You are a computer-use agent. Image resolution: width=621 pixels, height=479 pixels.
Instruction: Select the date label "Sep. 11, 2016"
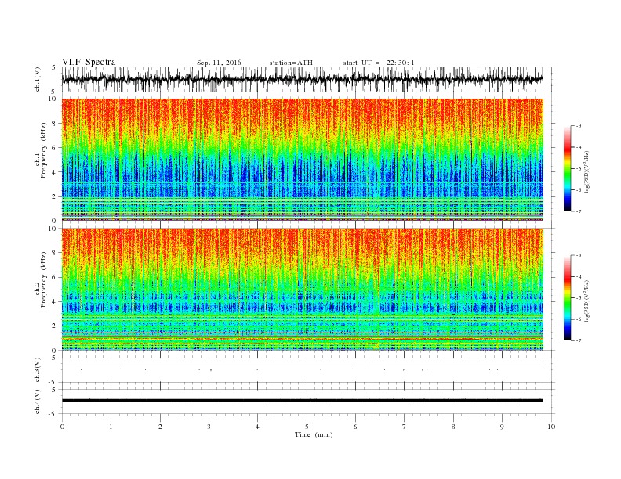click(x=219, y=63)
